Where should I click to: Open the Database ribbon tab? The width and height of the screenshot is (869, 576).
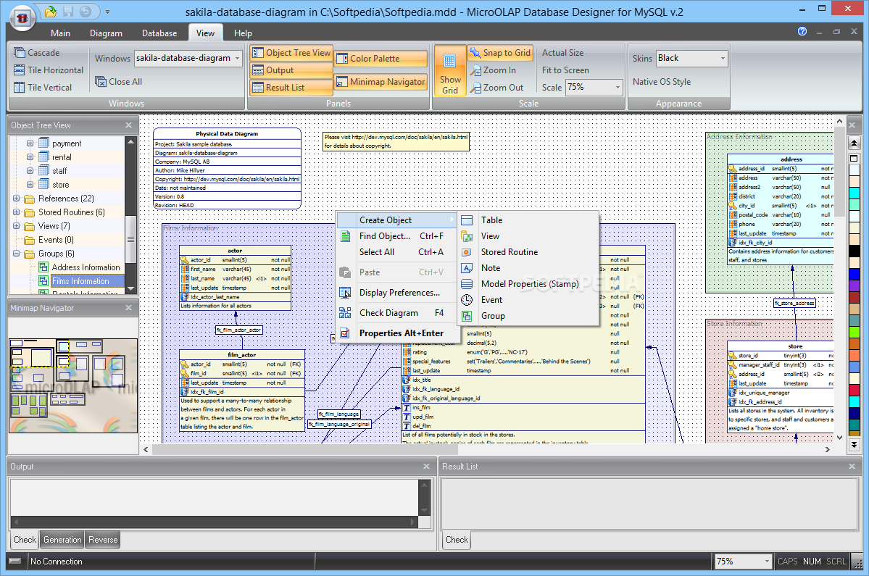point(159,33)
